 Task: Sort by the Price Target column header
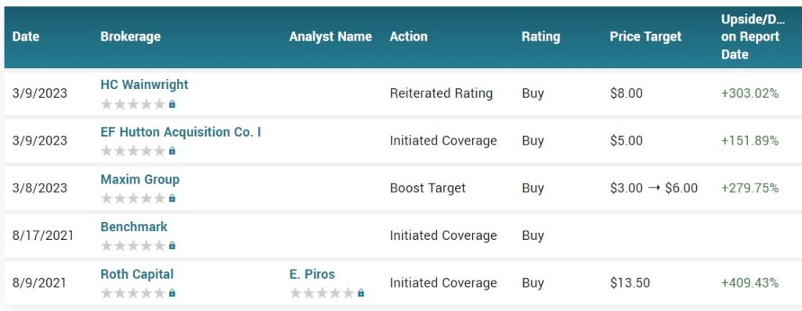(x=645, y=37)
